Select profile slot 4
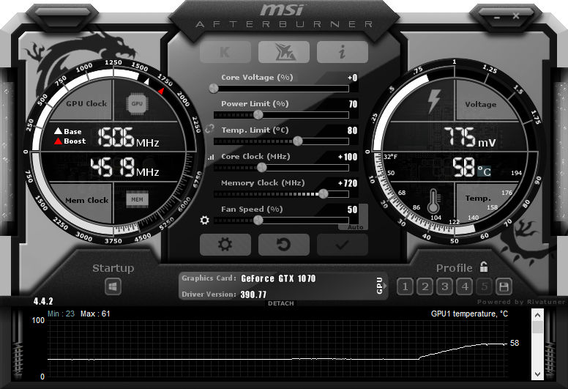This screenshot has height=389, width=568. point(465,286)
